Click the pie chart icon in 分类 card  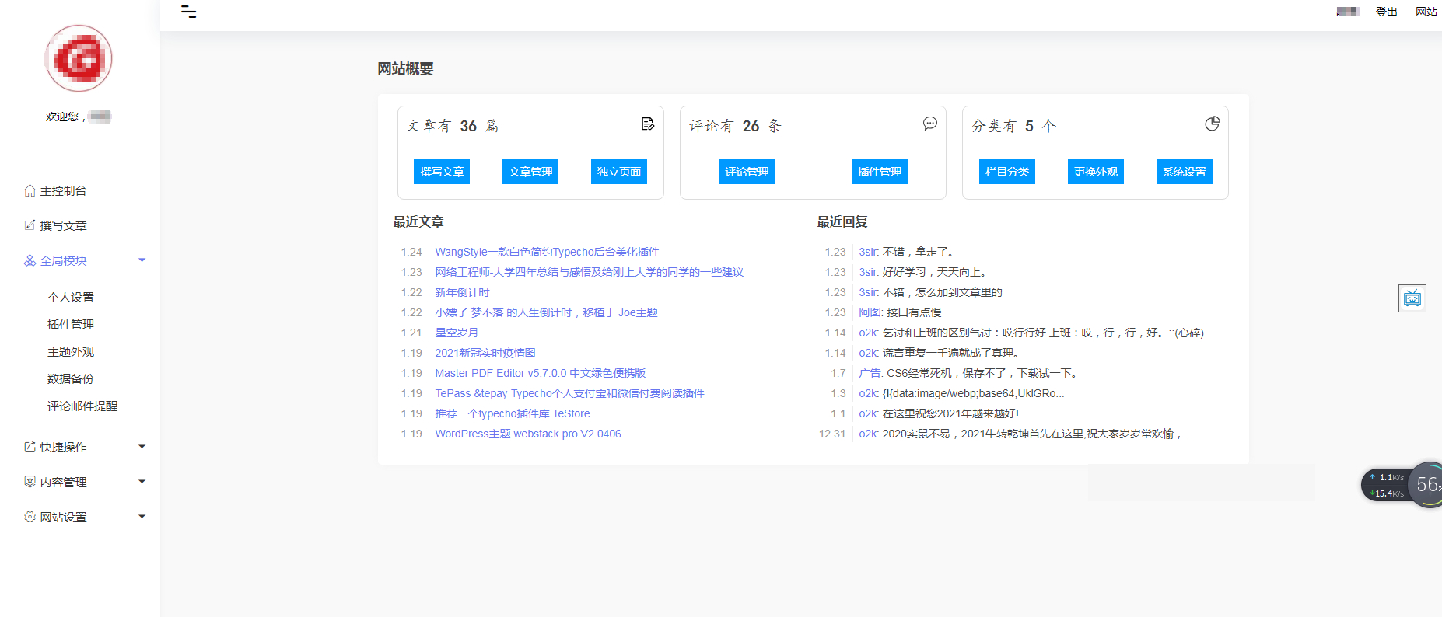coord(1213,124)
